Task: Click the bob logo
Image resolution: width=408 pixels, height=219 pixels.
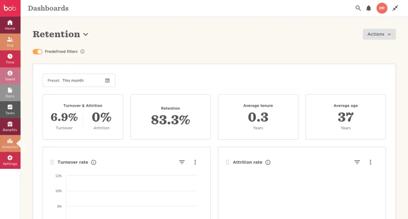Action: pos(10,8)
